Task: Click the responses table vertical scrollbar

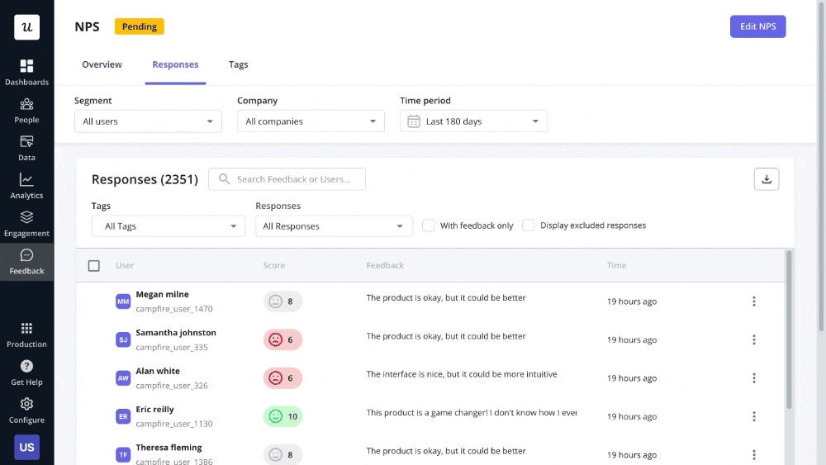Action: click(789, 330)
